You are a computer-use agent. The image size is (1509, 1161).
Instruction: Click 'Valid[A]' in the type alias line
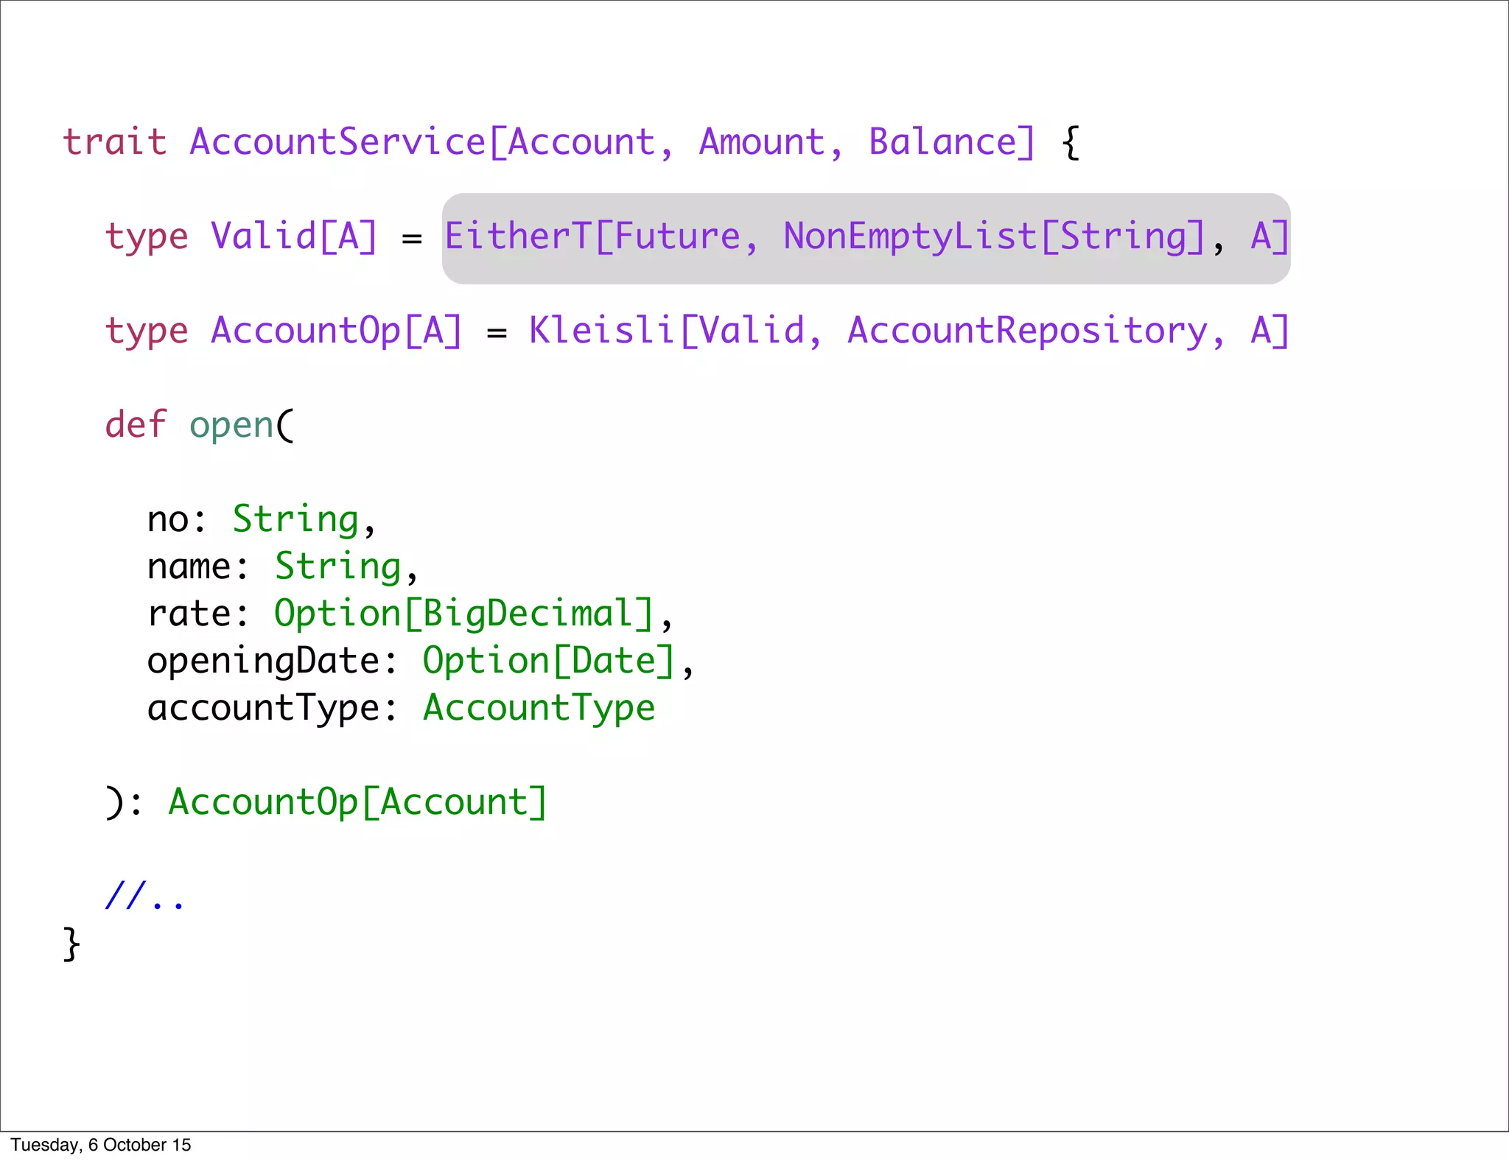[294, 237]
